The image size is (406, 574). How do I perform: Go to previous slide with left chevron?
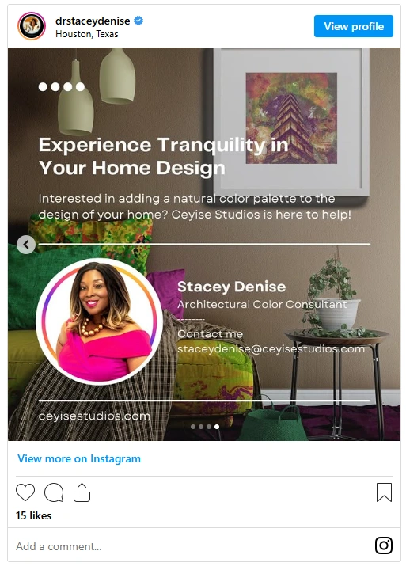26,245
